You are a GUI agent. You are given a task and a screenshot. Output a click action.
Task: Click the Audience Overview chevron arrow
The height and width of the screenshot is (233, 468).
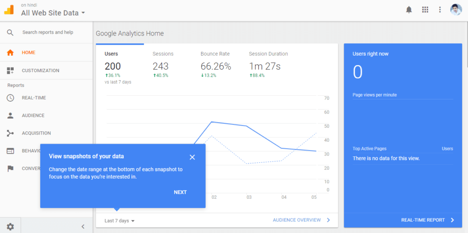pos(329,220)
